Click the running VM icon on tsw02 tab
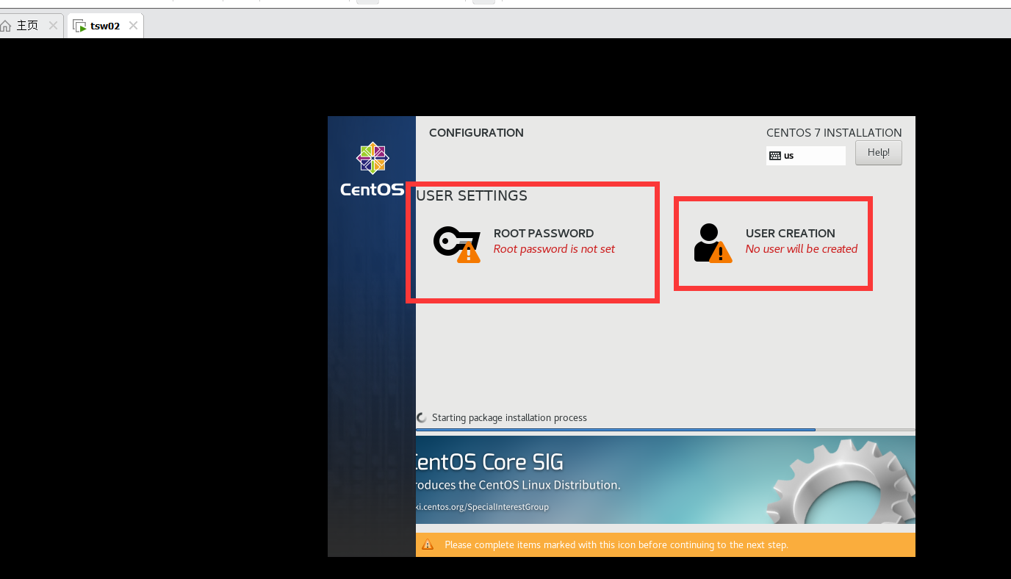1011x579 pixels. (x=79, y=26)
